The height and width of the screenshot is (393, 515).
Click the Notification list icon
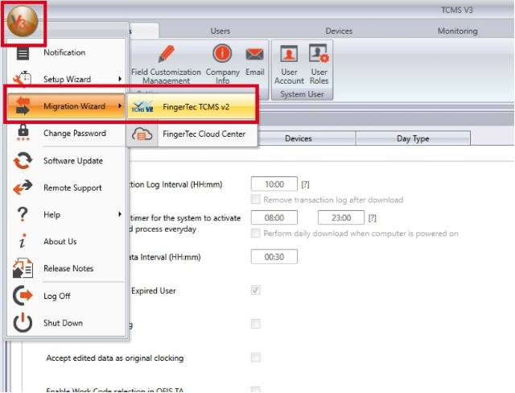pyautogui.click(x=23, y=53)
